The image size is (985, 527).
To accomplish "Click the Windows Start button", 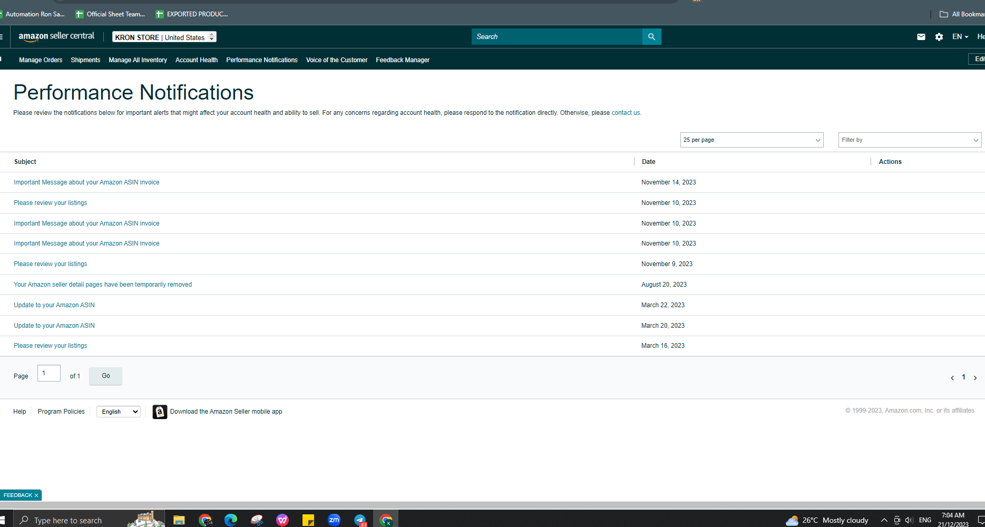I will coord(3,520).
